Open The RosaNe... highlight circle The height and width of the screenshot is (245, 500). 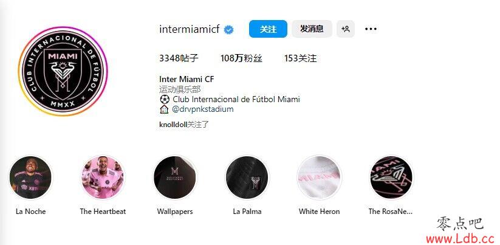(391, 178)
